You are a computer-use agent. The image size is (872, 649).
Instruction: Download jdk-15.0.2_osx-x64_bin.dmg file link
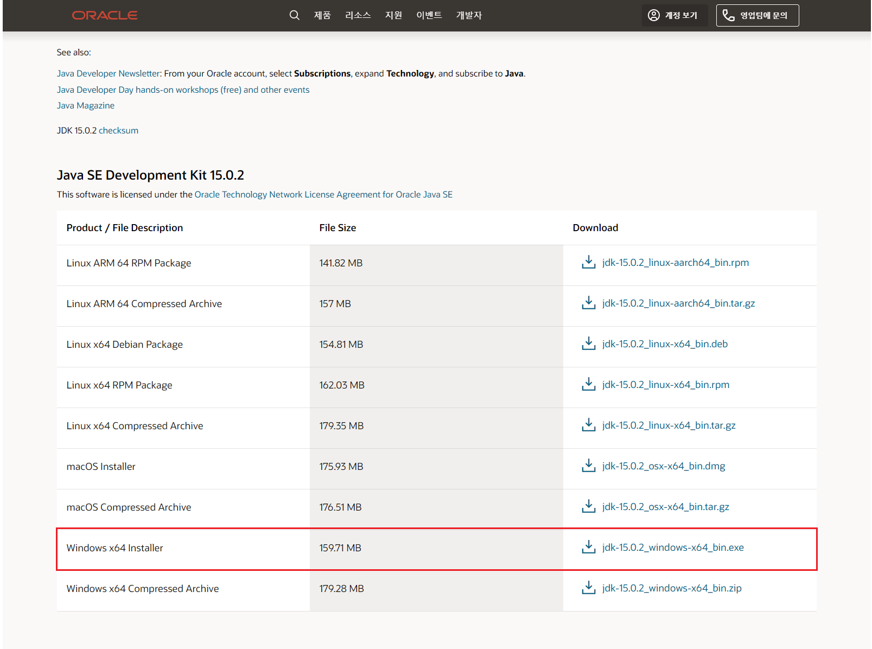click(664, 466)
